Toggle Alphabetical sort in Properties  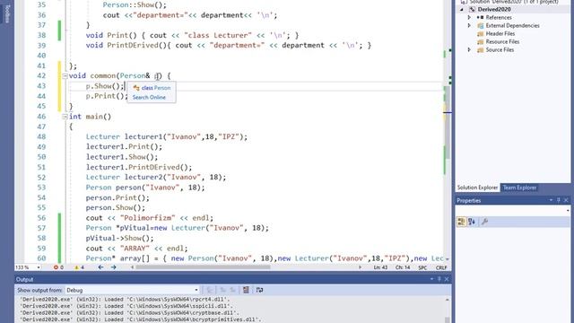point(472,222)
